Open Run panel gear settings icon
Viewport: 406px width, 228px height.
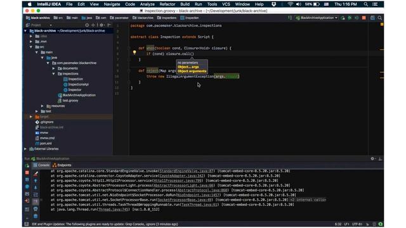pyautogui.click(x=372, y=159)
